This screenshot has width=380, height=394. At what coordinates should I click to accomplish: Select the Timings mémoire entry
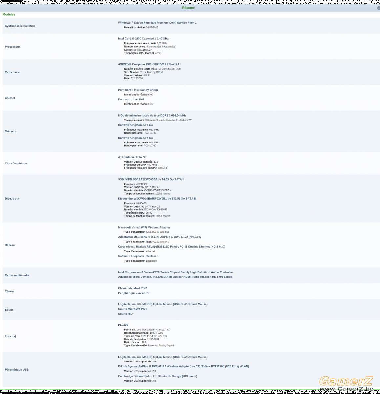click(158, 120)
